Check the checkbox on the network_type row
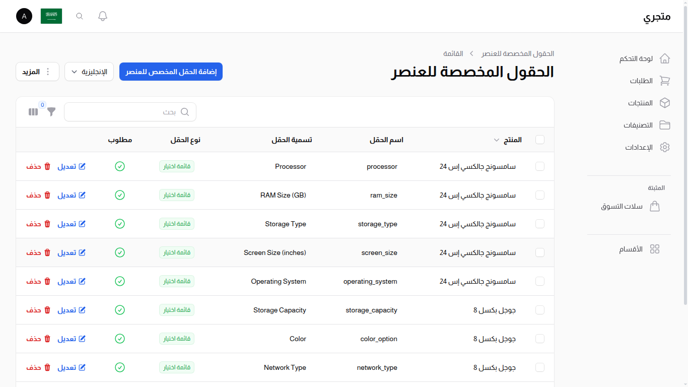 (539, 367)
